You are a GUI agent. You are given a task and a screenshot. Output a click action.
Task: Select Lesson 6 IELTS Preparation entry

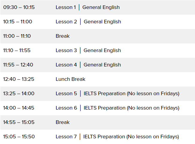(x=117, y=108)
